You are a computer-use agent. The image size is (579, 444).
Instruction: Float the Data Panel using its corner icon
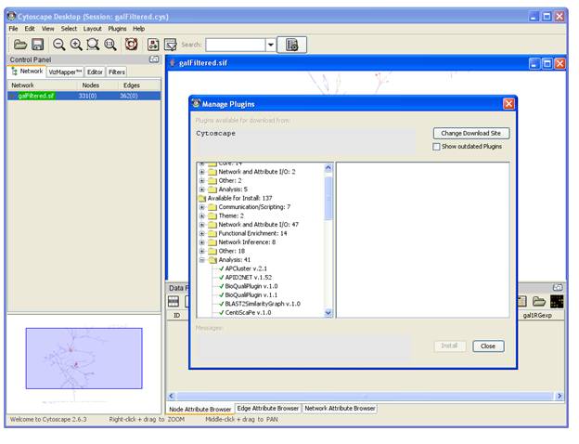(558, 287)
